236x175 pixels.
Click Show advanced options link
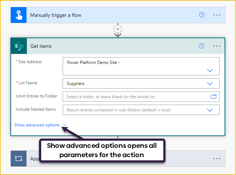37,125
